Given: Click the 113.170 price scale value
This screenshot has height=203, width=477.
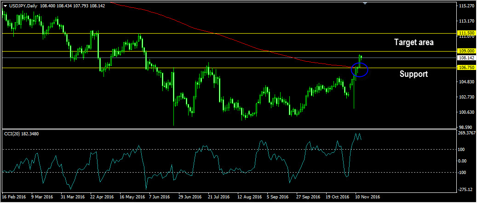Looking at the screenshot, I should (x=468, y=21).
